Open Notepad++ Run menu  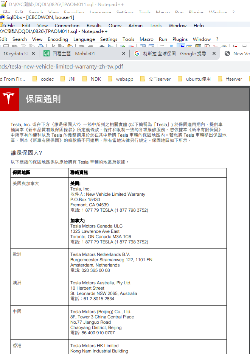pos(163,39)
